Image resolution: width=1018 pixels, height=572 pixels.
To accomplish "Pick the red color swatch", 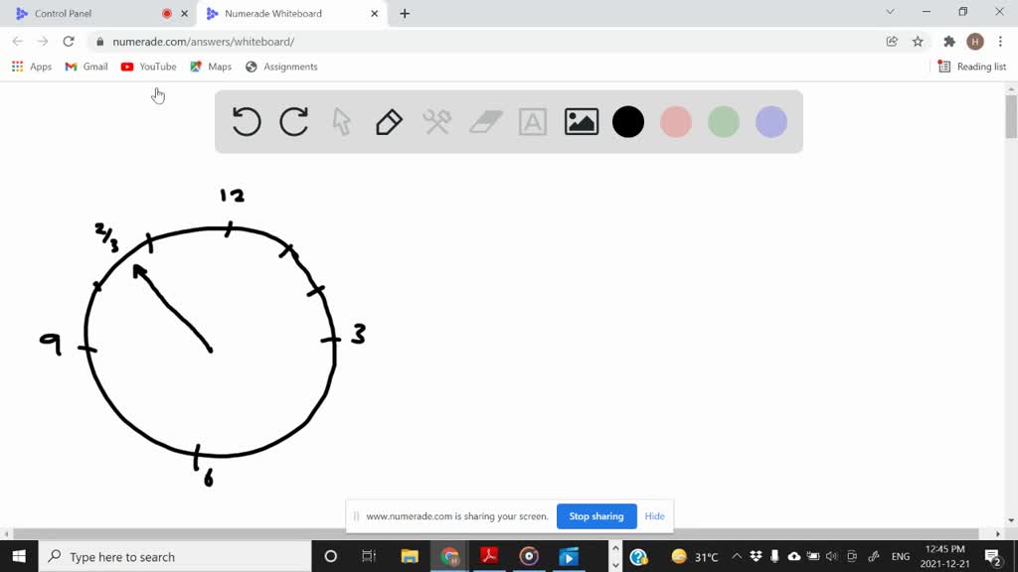I will click(x=676, y=121).
